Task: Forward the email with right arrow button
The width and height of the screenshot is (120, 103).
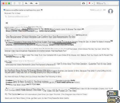Action: click(x=36, y=3)
